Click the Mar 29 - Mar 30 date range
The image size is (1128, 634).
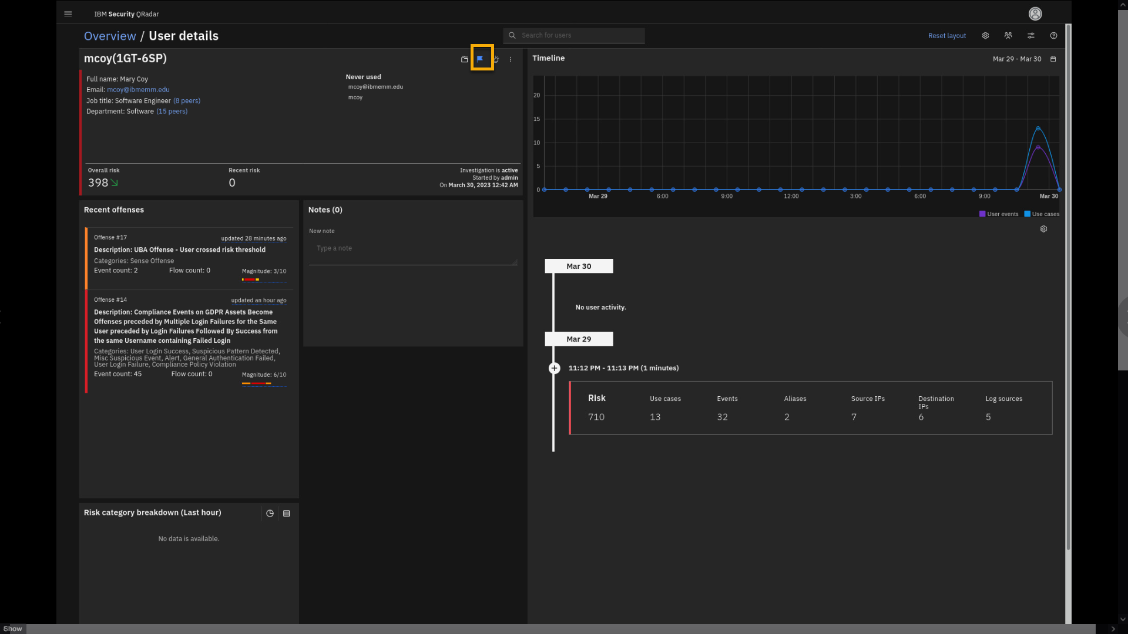click(1016, 59)
